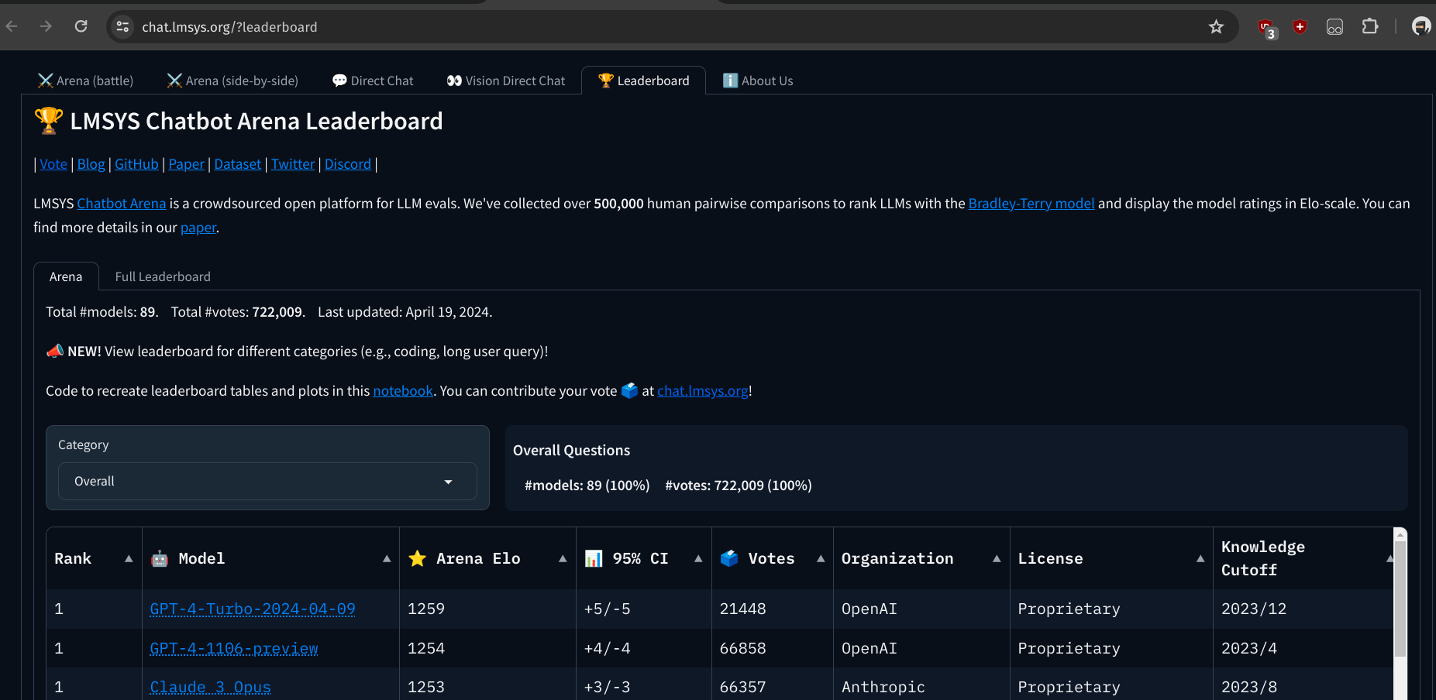Screen dimensions: 1436x700
Task: Open the extensions puzzle icon
Action: pyautogui.click(x=1370, y=27)
